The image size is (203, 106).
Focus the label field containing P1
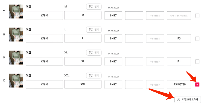179,61
